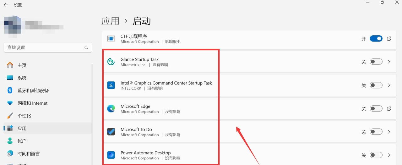402x165 pixels.
Task: Click the paintbrush icon beside 个性化
Action: point(10,116)
